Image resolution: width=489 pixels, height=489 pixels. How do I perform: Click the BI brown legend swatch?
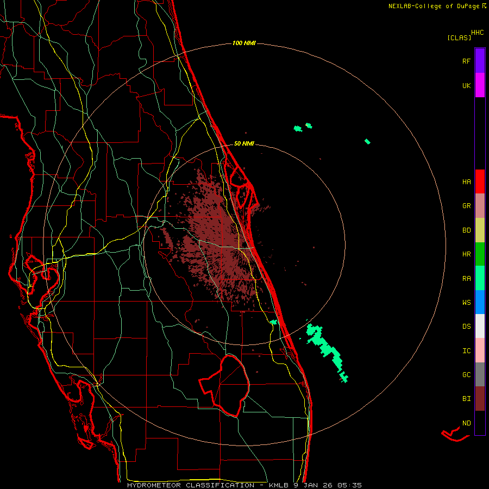tap(480, 399)
